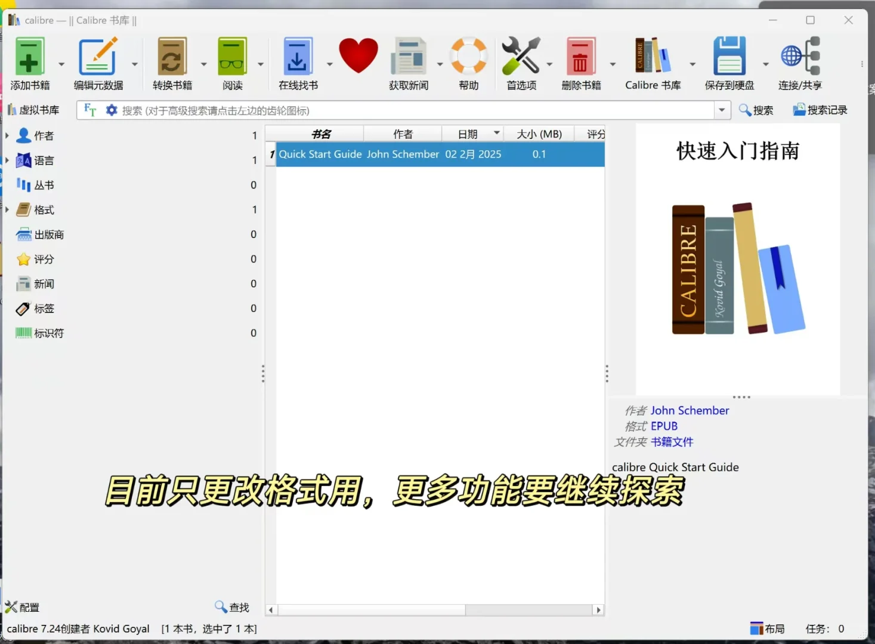
Task: Click the EPUB format link
Action: point(664,426)
